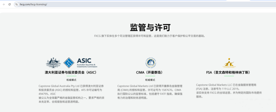Click 权威模式 label under ASIC

click(x=71, y=80)
